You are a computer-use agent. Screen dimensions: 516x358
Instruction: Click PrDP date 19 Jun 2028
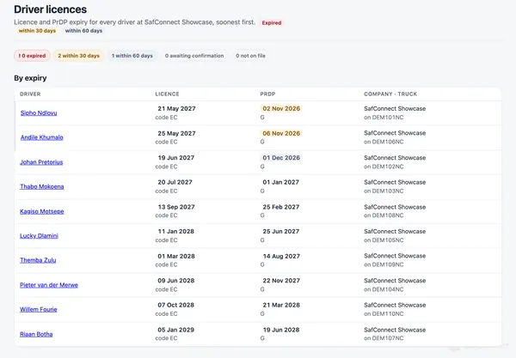281,330
